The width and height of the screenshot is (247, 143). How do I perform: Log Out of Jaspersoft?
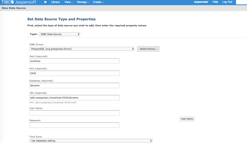(227, 2)
